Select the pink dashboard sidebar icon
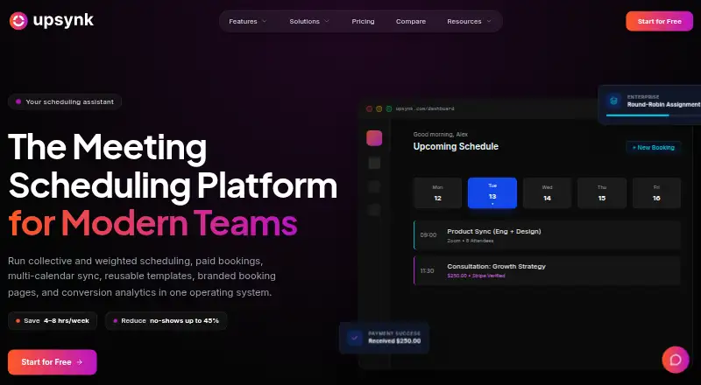 (374, 138)
